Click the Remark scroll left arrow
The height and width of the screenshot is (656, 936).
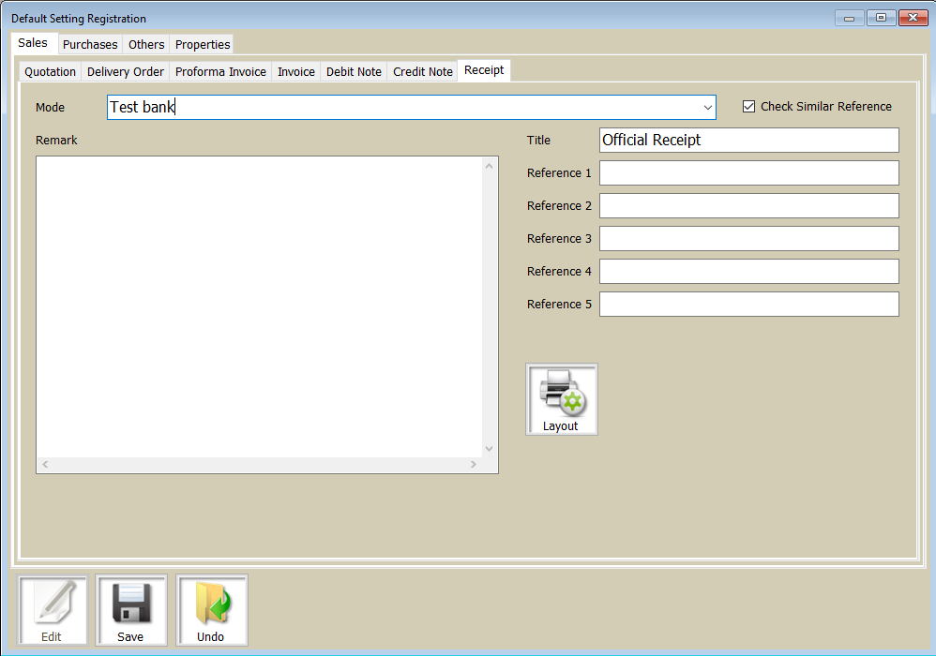(45, 464)
